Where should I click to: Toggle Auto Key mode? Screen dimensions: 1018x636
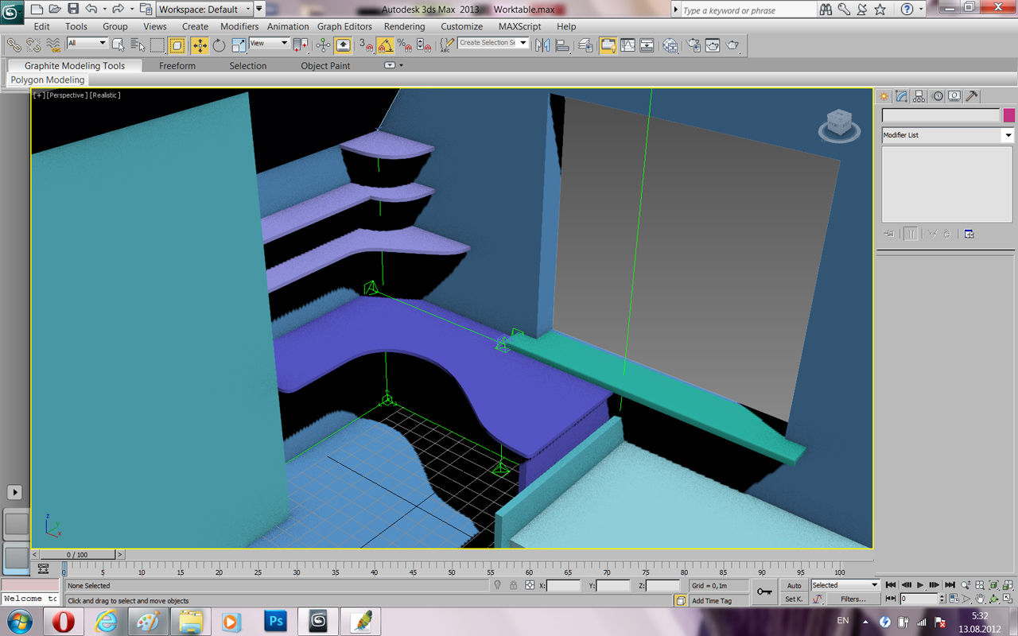pyautogui.click(x=794, y=585)
